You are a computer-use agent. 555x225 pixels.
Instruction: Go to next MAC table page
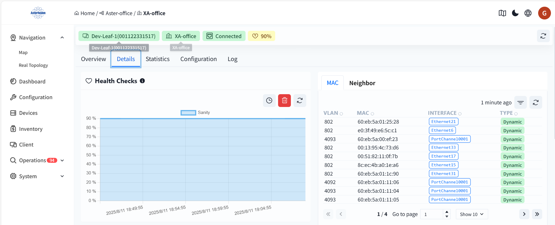coord(524,214)
